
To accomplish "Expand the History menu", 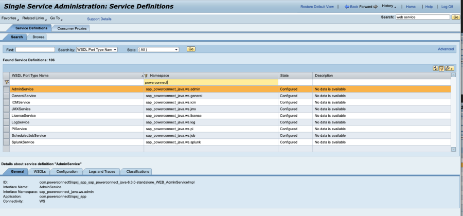I will point(389,7).
